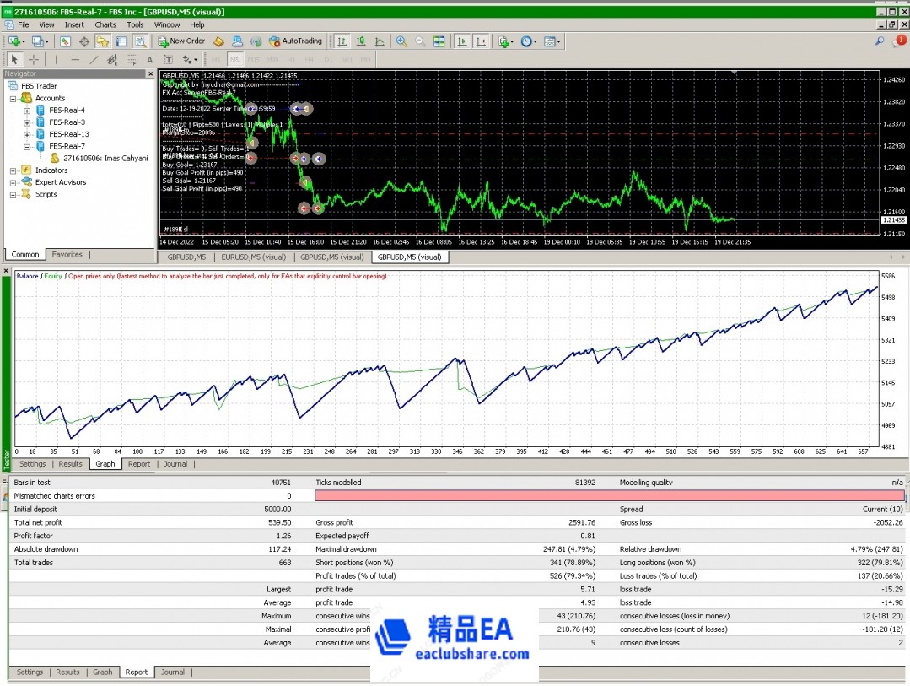The image size is (910, 686).
Task: Select the EURUSD,M5 (visual) chart tab
Action: 253,257
